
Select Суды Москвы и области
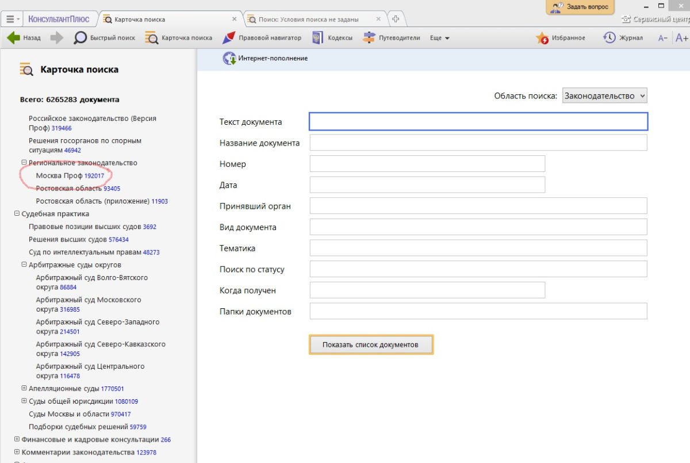tap(80, 414)
